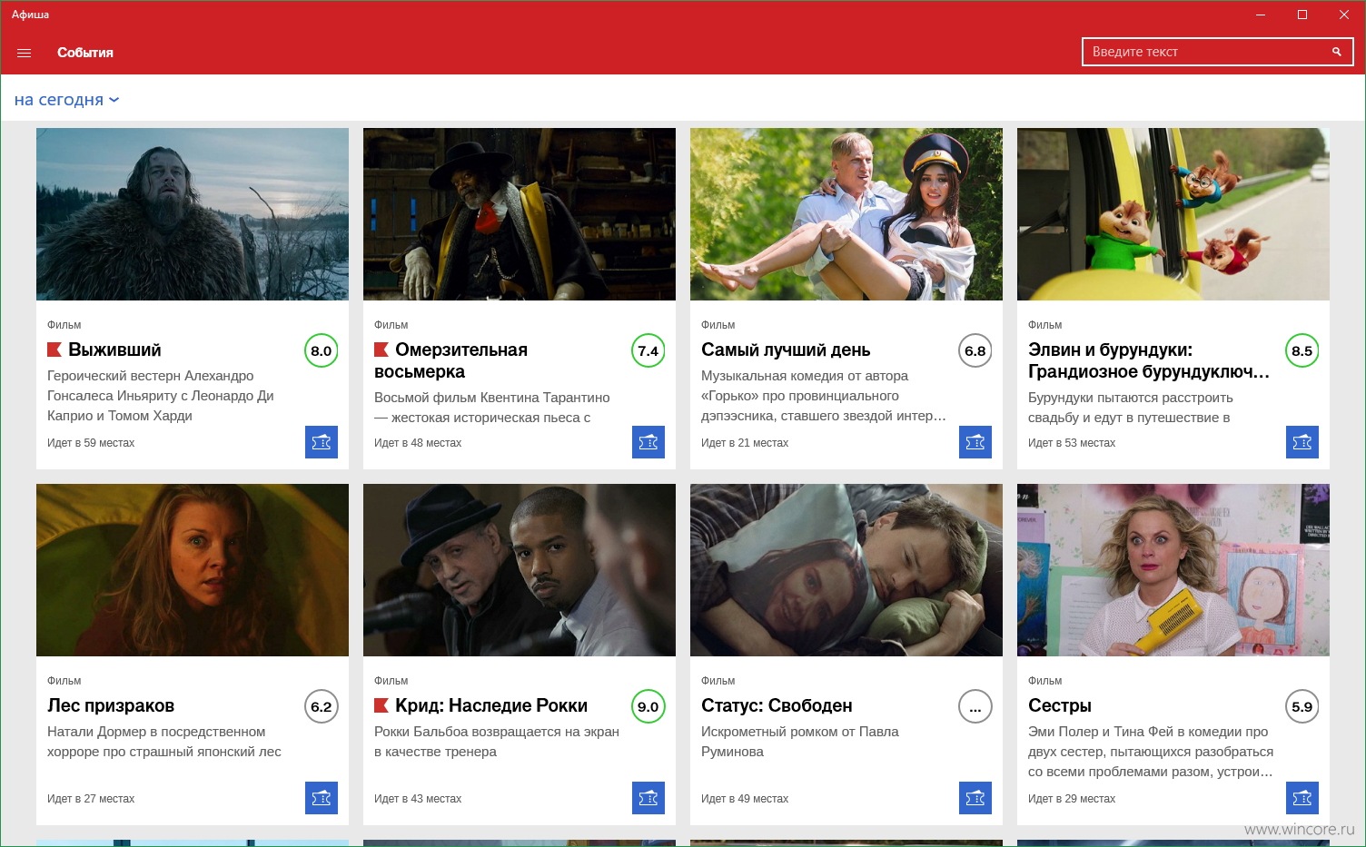
Task: Click the 7.4 rating circle
Action: tap(648, 350)
